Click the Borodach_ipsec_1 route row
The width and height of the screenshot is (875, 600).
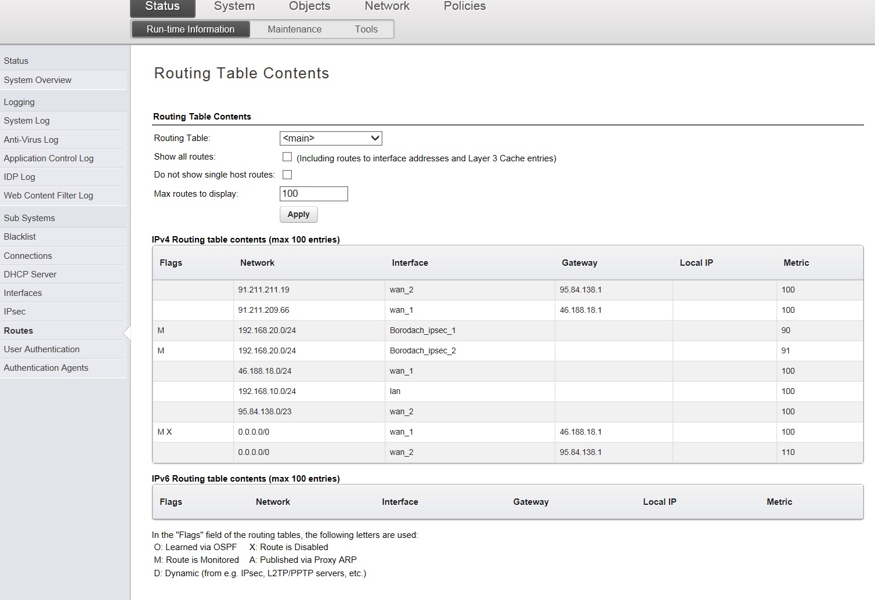[x=422, y=330]
